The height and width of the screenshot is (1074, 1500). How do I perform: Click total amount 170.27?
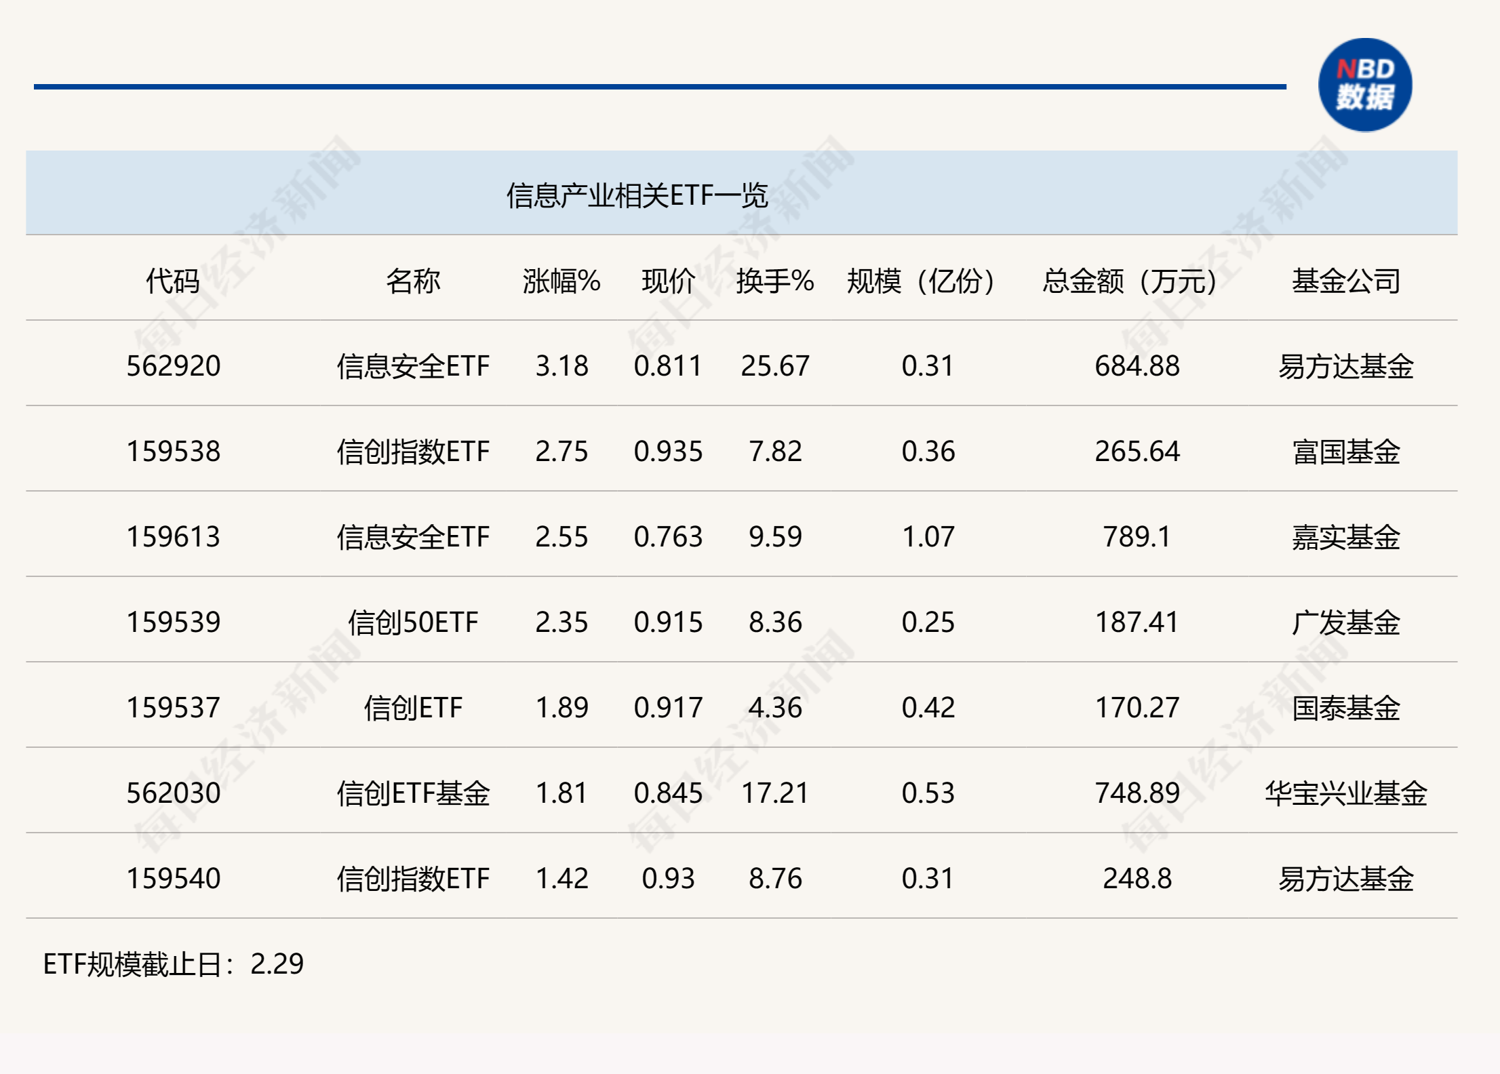(1137, 708)
